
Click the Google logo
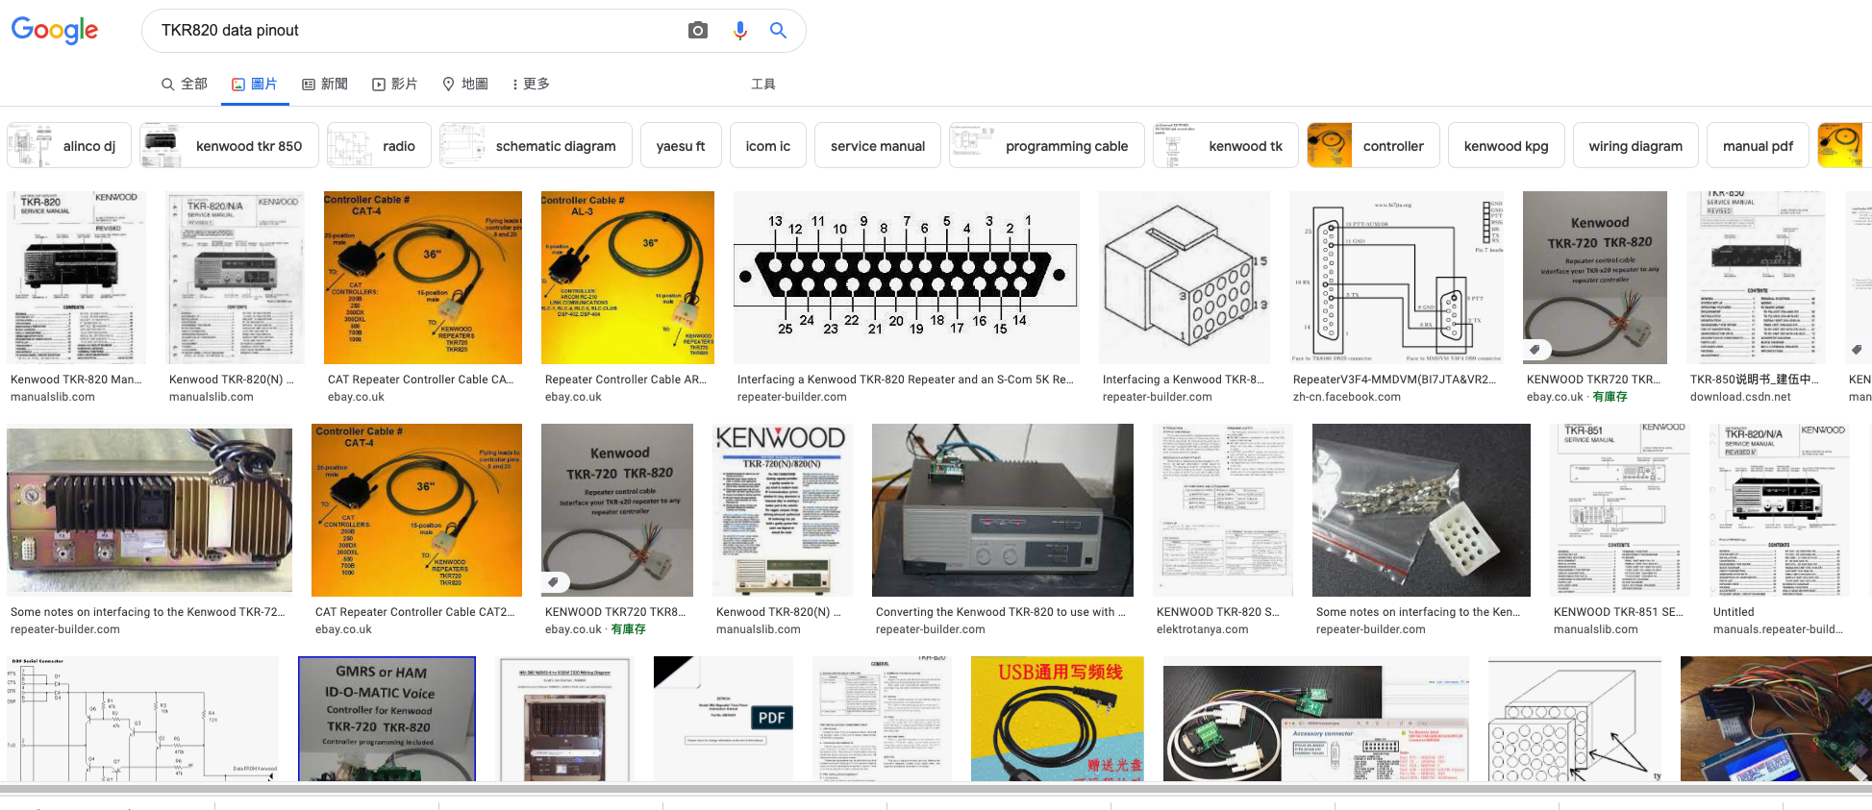(55, 31)
